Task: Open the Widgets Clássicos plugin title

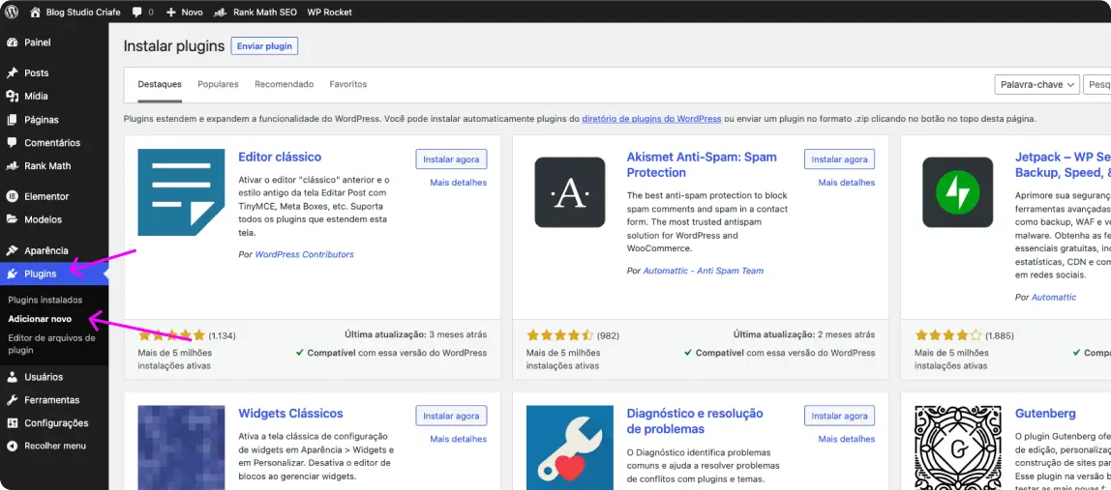Action: (x=290, y=414)
